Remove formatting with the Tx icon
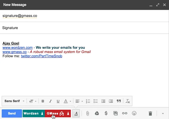This screenshot has height=119, width=169. [x=128, y=101]
